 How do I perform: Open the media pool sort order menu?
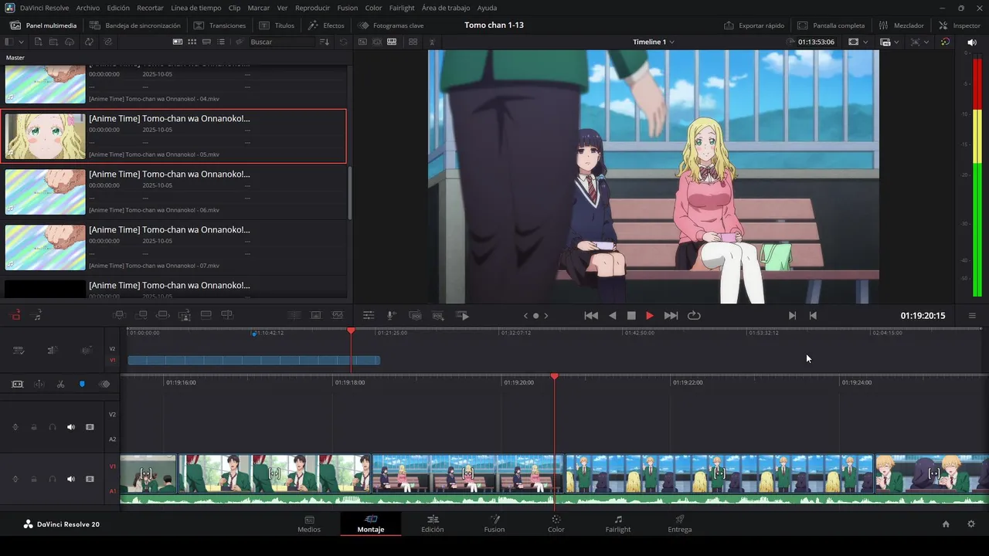[x=325, y=42]
